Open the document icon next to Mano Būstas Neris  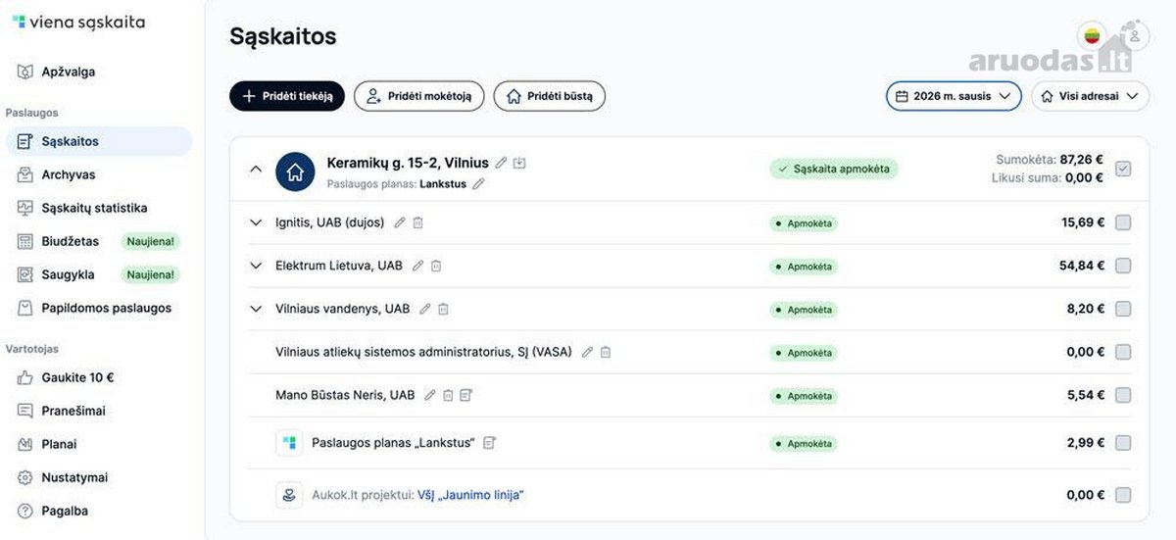coord(465,395)
